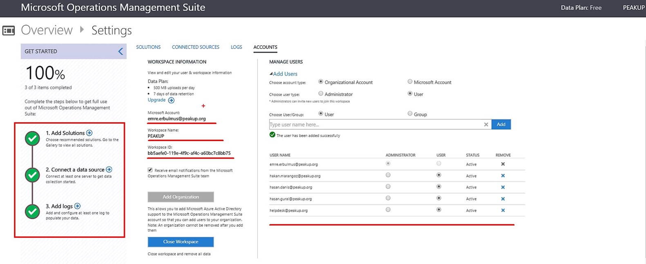Open the Connect a data source arrow icon
646x264 pixels.
[109, 169]
